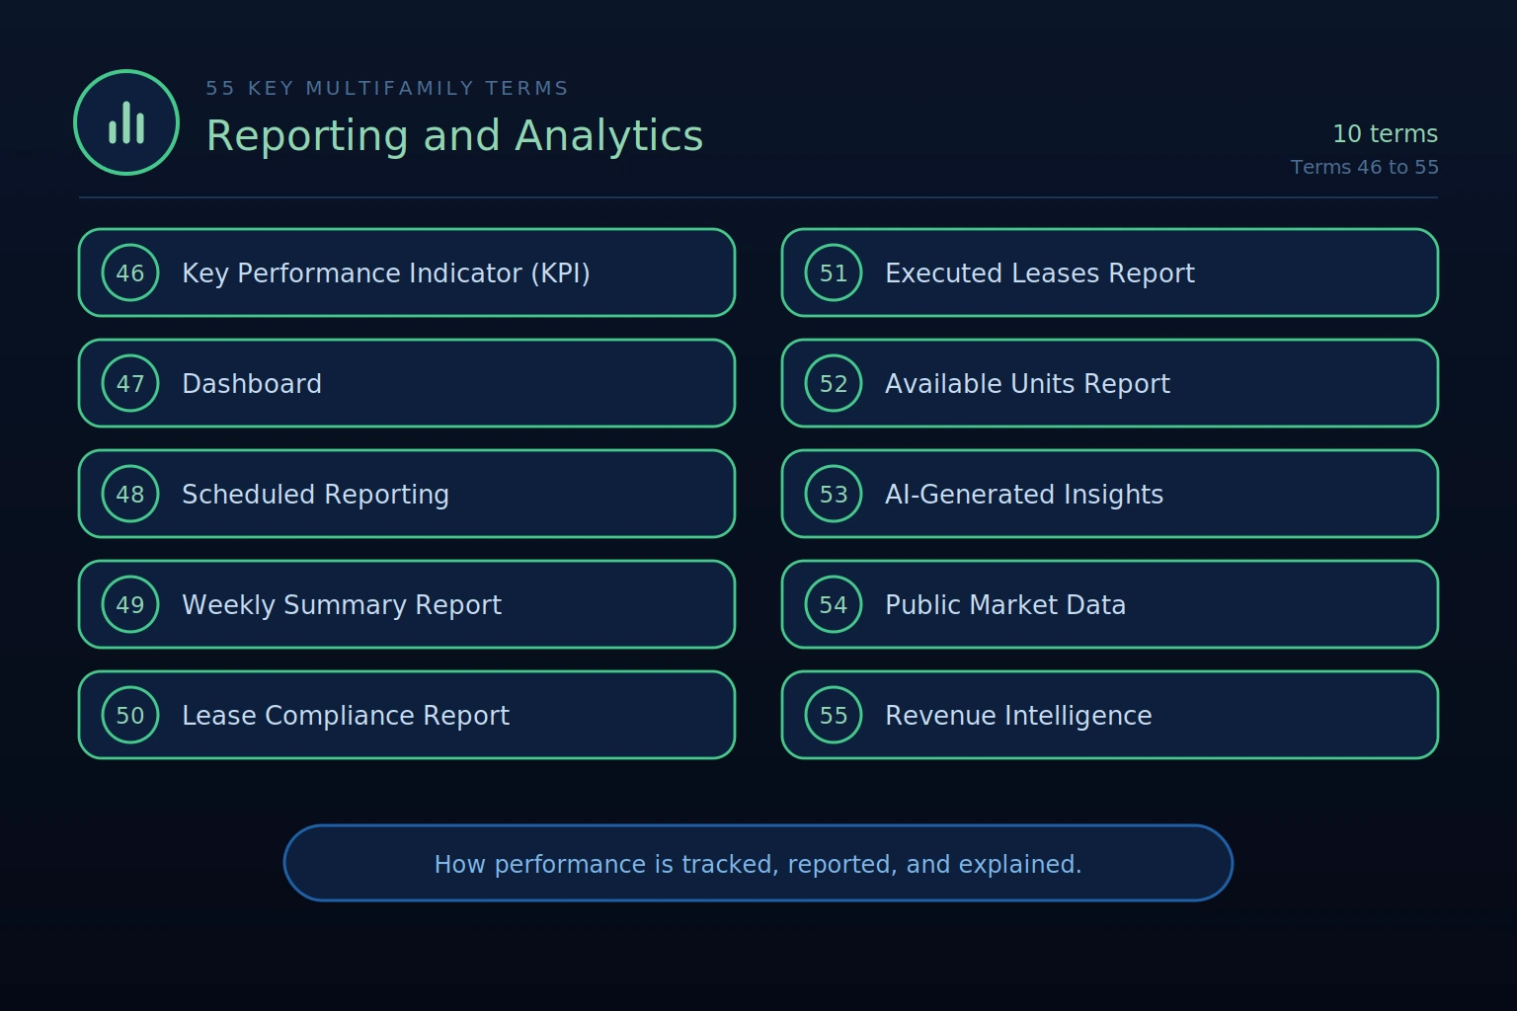Screen dimensions: 1517x1011
Task: Open the Revenue Intelligence card
Action: click(1110, 715)
